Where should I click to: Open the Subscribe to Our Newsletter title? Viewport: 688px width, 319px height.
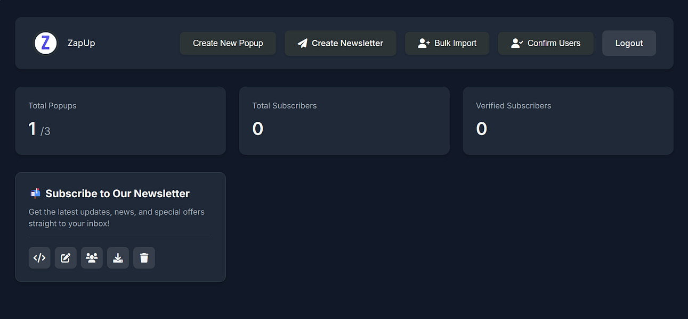(117, 194)
